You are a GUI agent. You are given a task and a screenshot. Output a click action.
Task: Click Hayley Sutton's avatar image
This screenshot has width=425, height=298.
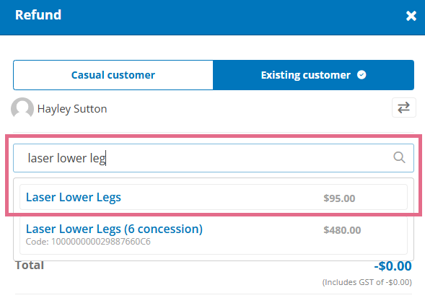click(22, 108)
